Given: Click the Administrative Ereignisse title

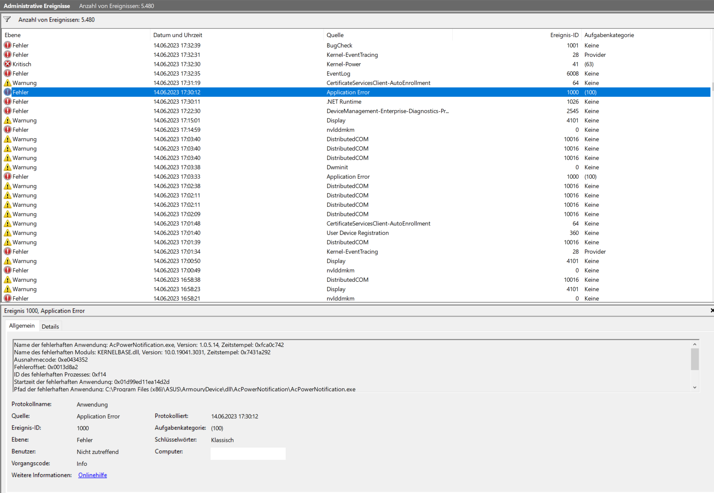Looking at the screenshot, I should 37,6.
